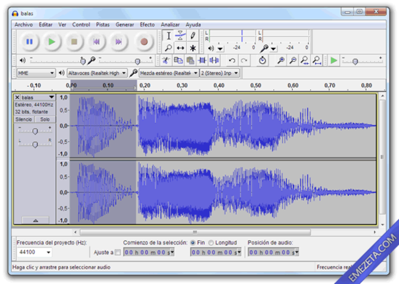The width and height of the screenshot is (399, 284).
Task: Open the Analizar menu
Action: tap(170, 25)
